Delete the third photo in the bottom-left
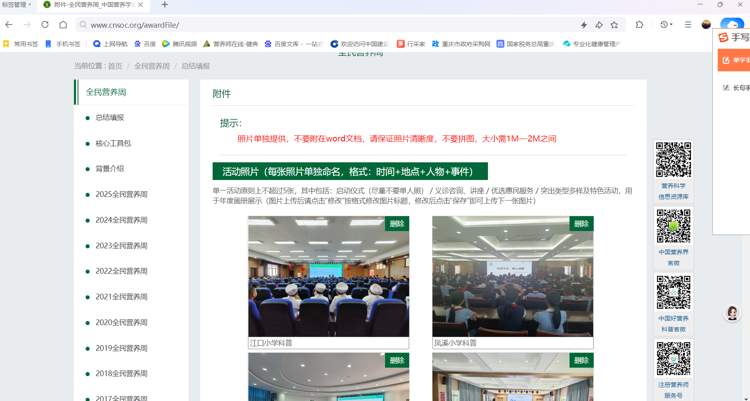The width and height of the screenshot is (750, 401). point(397,360)
